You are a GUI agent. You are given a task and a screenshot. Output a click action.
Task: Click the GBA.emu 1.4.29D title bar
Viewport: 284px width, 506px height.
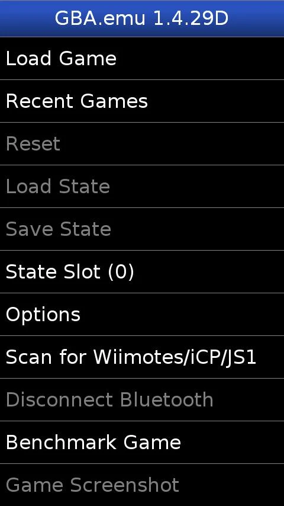click(x=142, y=18)
